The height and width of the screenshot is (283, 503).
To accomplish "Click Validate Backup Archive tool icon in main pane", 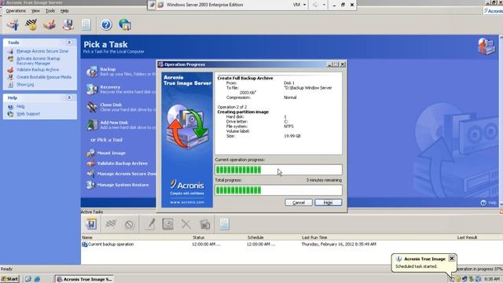I will tap(91, 164).
